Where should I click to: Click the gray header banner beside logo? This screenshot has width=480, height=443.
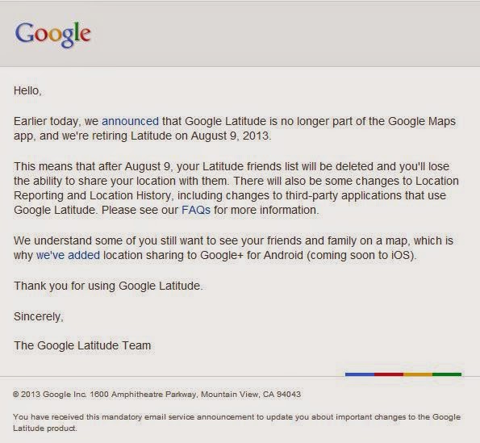285,34
